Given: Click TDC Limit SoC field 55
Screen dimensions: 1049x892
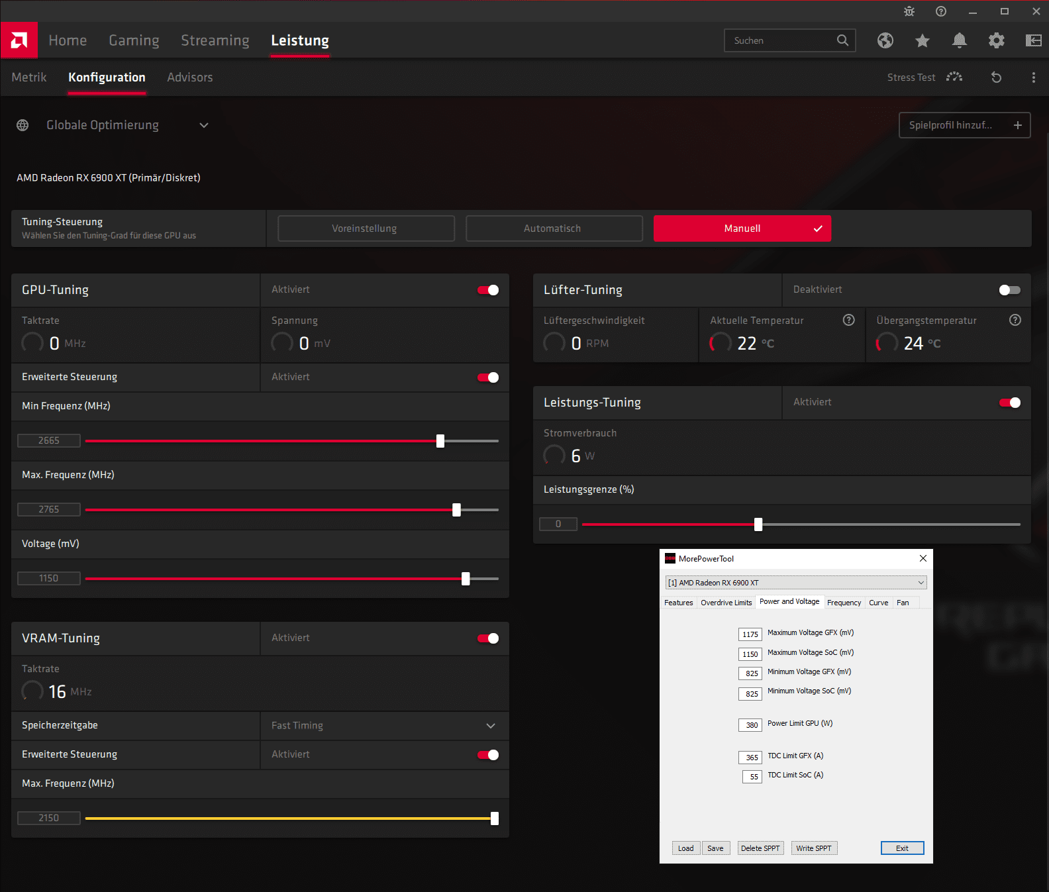Looking at the screenshot, I should pyautogui.click(x=752, y=777).
